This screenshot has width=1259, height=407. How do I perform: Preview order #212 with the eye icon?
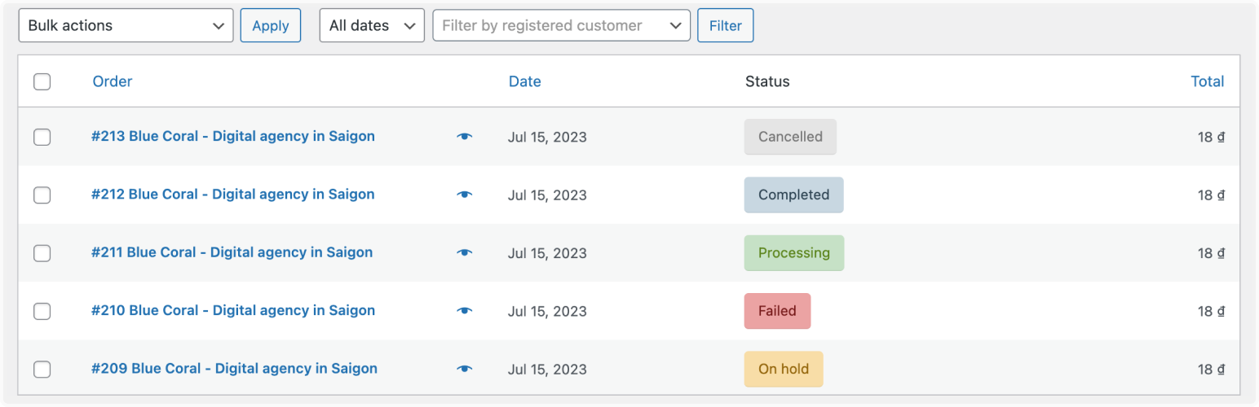tap(464, 195)
